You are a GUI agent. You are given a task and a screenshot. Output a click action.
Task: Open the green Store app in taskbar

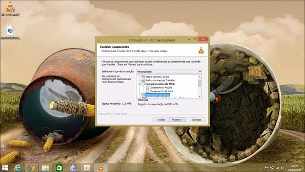[59, 168]
